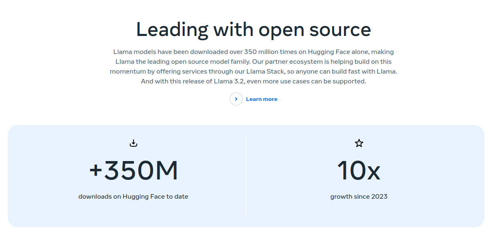Open the Learn more link
The height and width of the screenshot is (233, 502).
(262, 99)
